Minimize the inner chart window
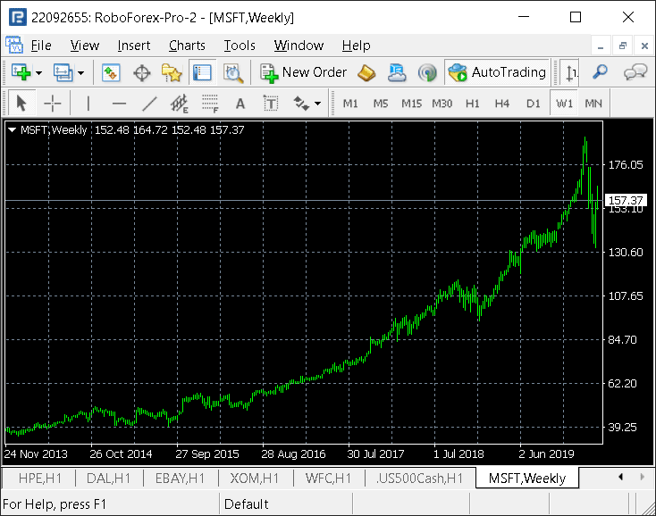The height and width of the screenshot is (516, 656). coord(601,46)
